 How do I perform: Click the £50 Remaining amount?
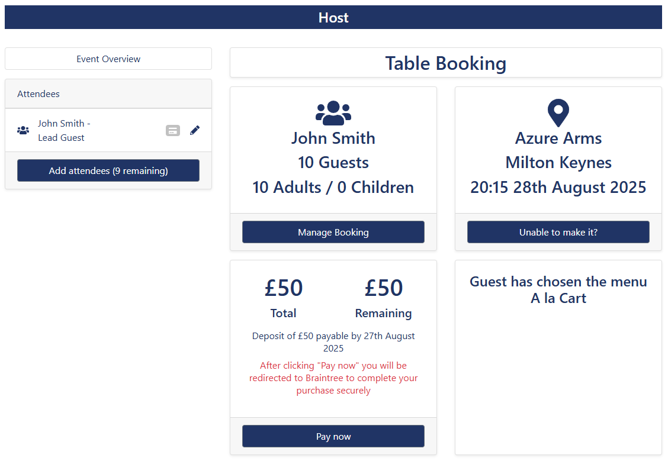pos(384,288)
